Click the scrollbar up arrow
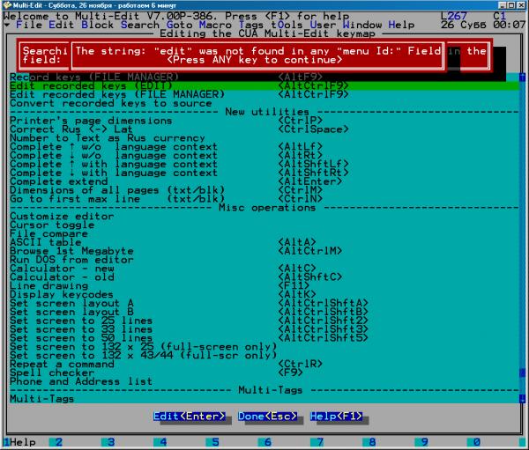The height and width of the screenshot is (450, 529). pos(522,77)
